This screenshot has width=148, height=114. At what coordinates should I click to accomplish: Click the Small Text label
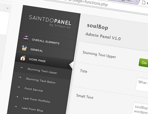(x=85, y=97)
